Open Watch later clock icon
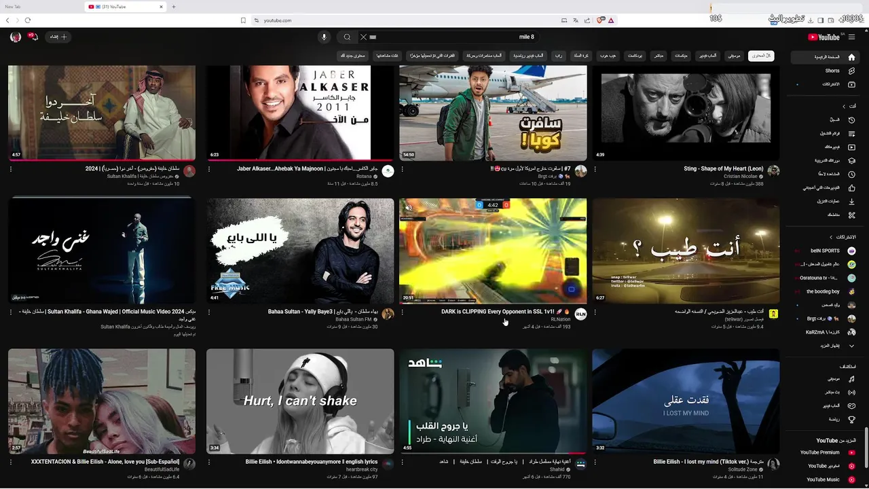 click(851, 174)
